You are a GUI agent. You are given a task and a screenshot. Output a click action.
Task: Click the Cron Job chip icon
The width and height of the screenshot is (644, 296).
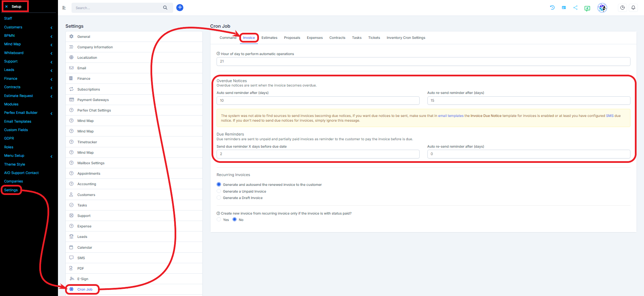[72, 289]
